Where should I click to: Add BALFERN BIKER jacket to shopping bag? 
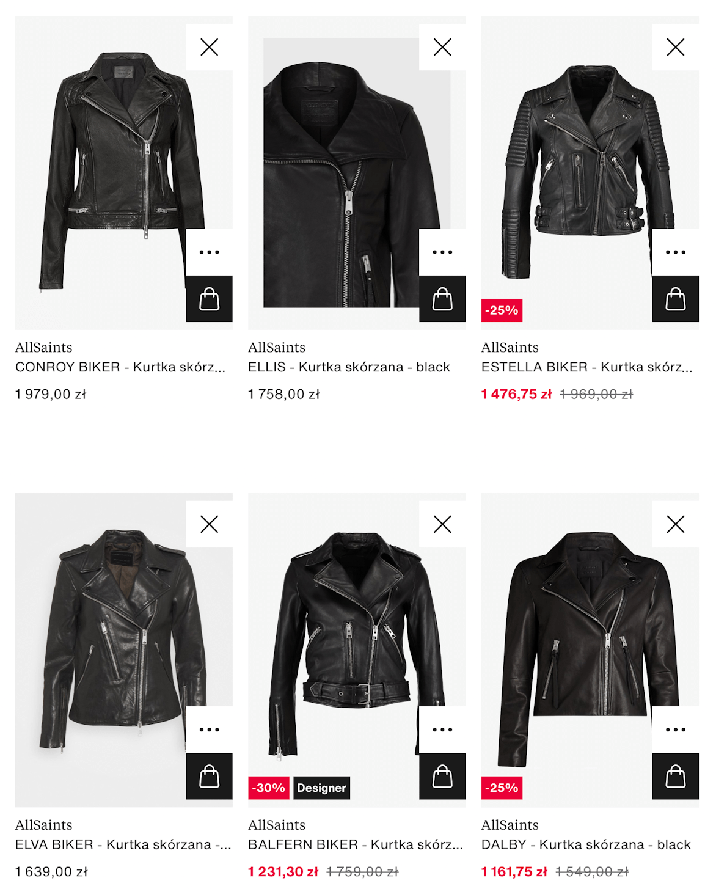[442, 777]
